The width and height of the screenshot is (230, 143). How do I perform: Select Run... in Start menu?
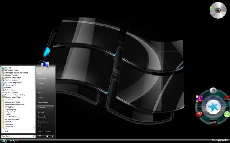(39, 127)
